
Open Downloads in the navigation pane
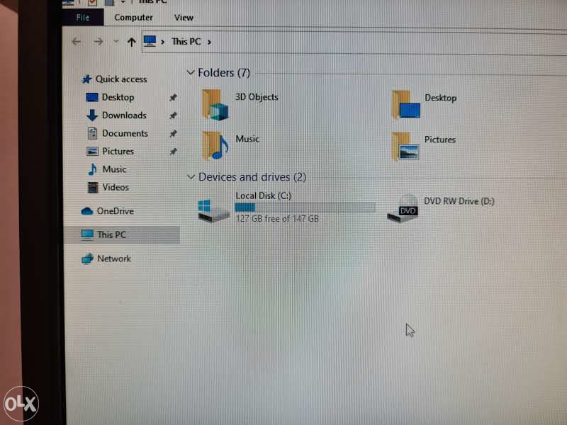pos(124,115)
